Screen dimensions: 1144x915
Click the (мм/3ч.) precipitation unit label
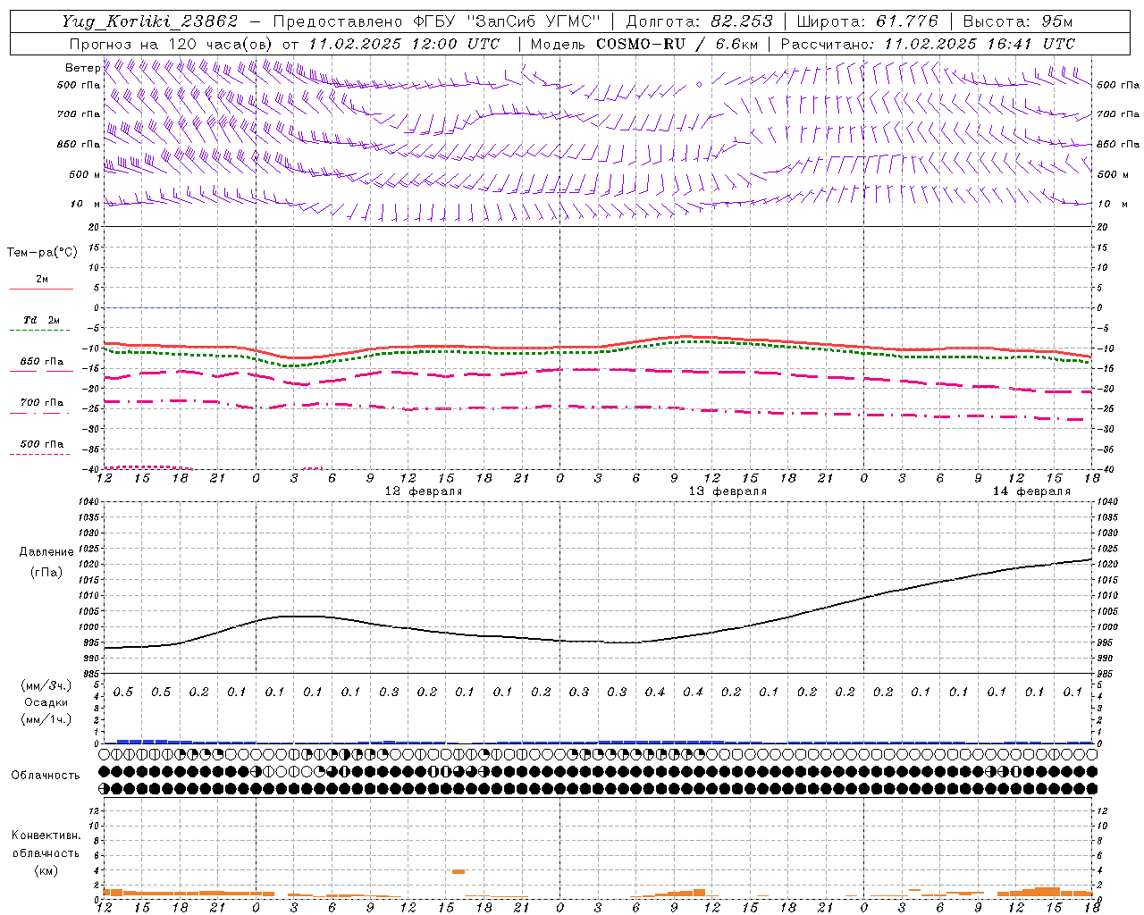pyautogui.click(x=46, y=685)
